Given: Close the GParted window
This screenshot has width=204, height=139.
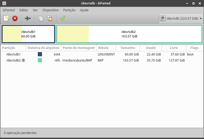Looking at the screenshot, I should 200,3.
